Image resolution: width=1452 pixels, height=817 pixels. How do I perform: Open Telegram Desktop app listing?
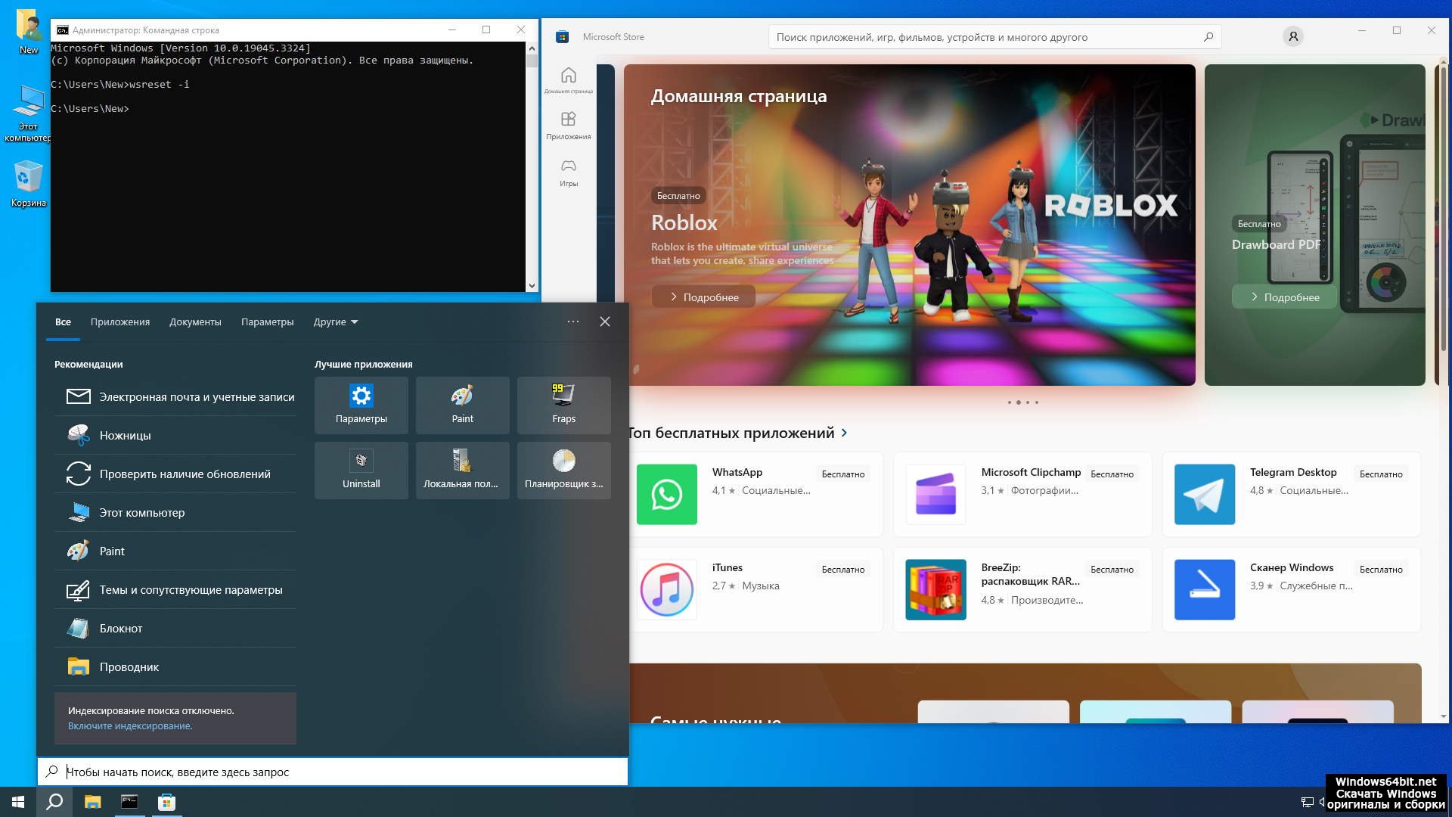tap(1292, 494)
